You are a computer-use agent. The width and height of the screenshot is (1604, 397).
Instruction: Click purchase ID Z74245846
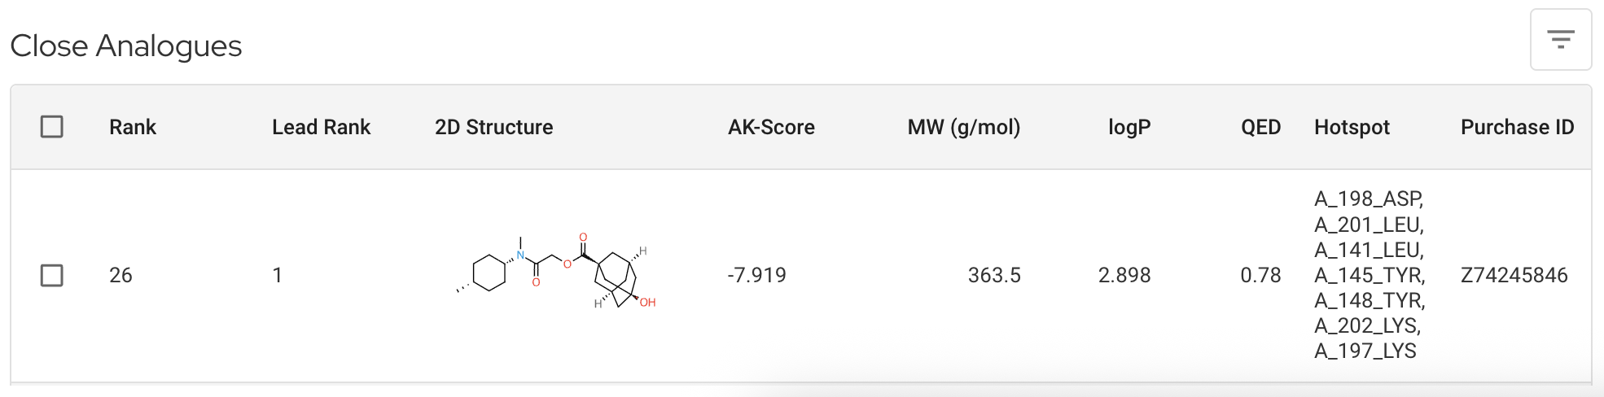pos(1514,276)
